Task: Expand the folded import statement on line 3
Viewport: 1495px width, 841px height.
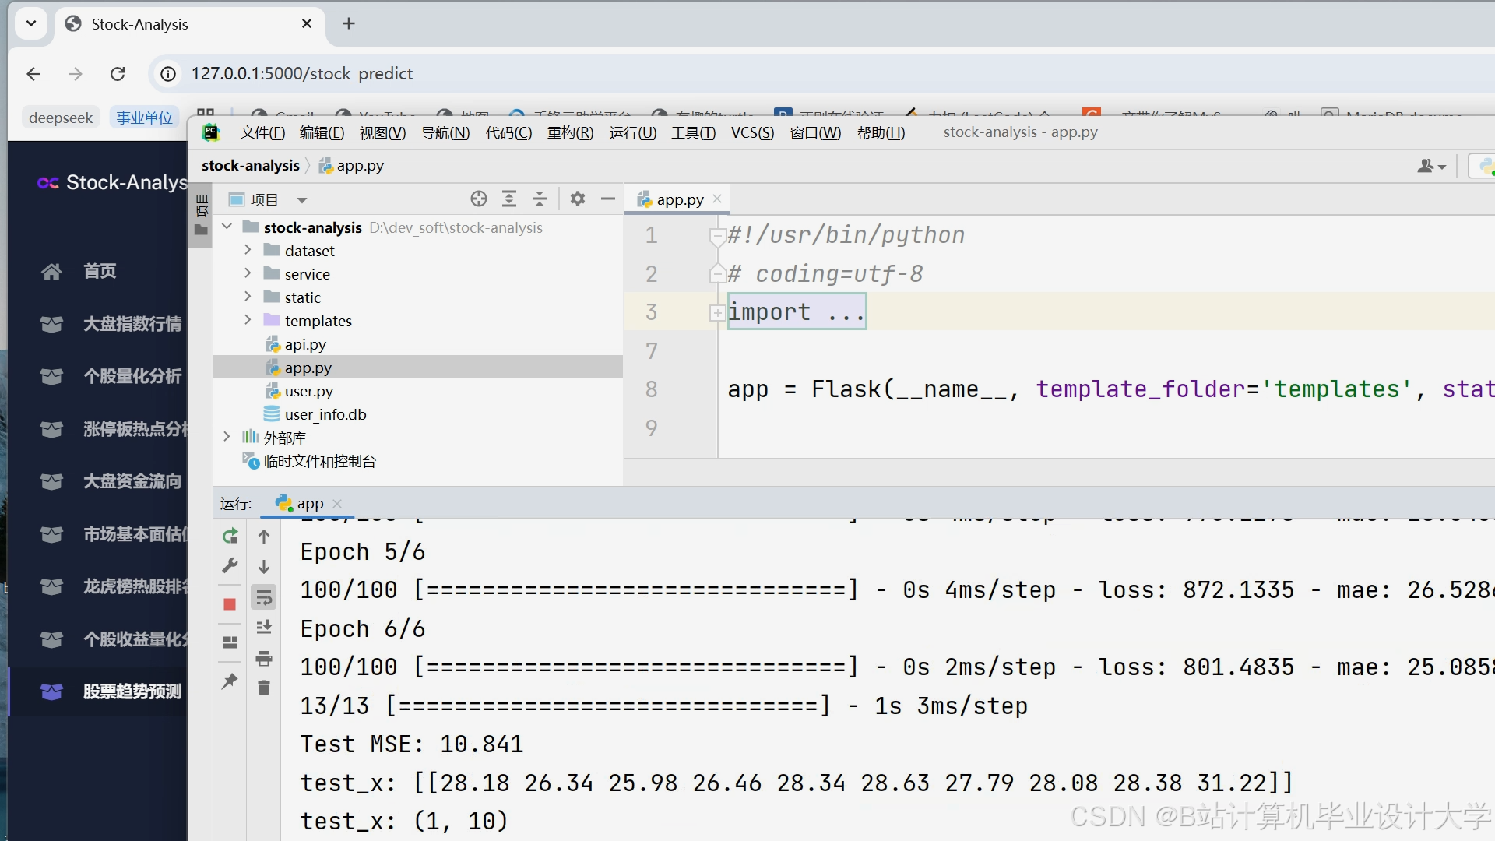Action: coord(717,313)
